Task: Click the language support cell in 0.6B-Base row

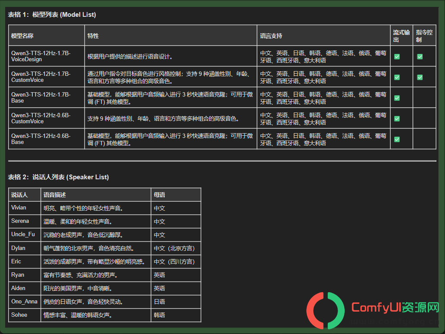Action: coord(323,140)
